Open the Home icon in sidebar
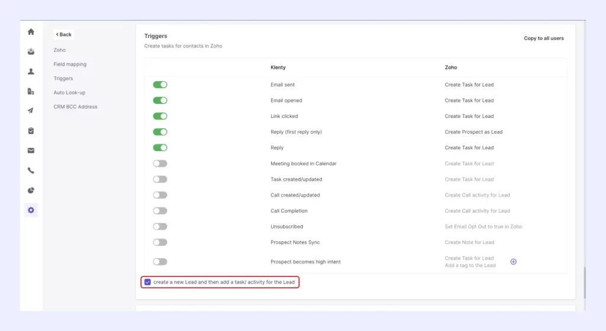The image size is (606, 331). pyautogui.click(x=31, y=32)
